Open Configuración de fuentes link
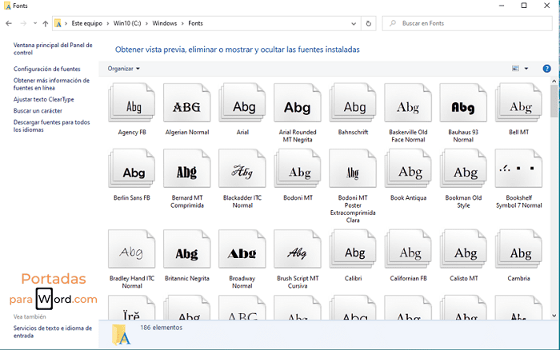Image resolution: width=560 pixels, height=350 pixels. tap(46, 70)
